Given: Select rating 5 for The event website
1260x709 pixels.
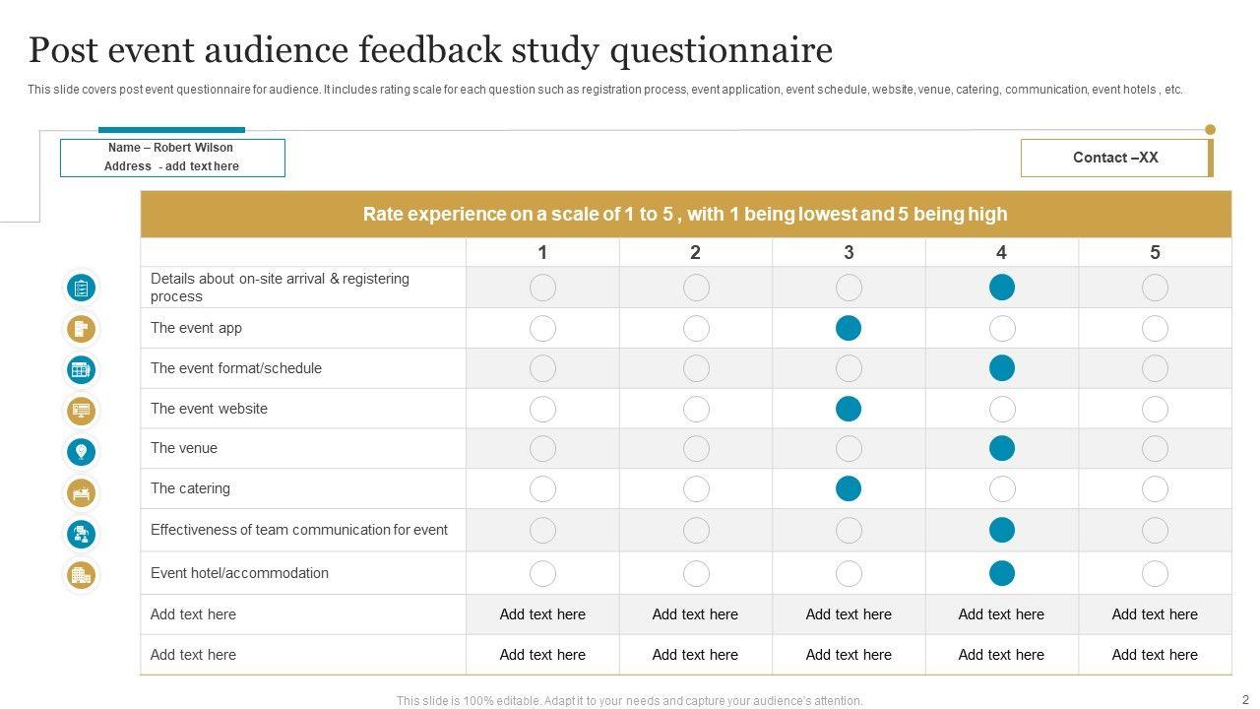Looking at the screenshot, I should click(x=1155, y=409).
